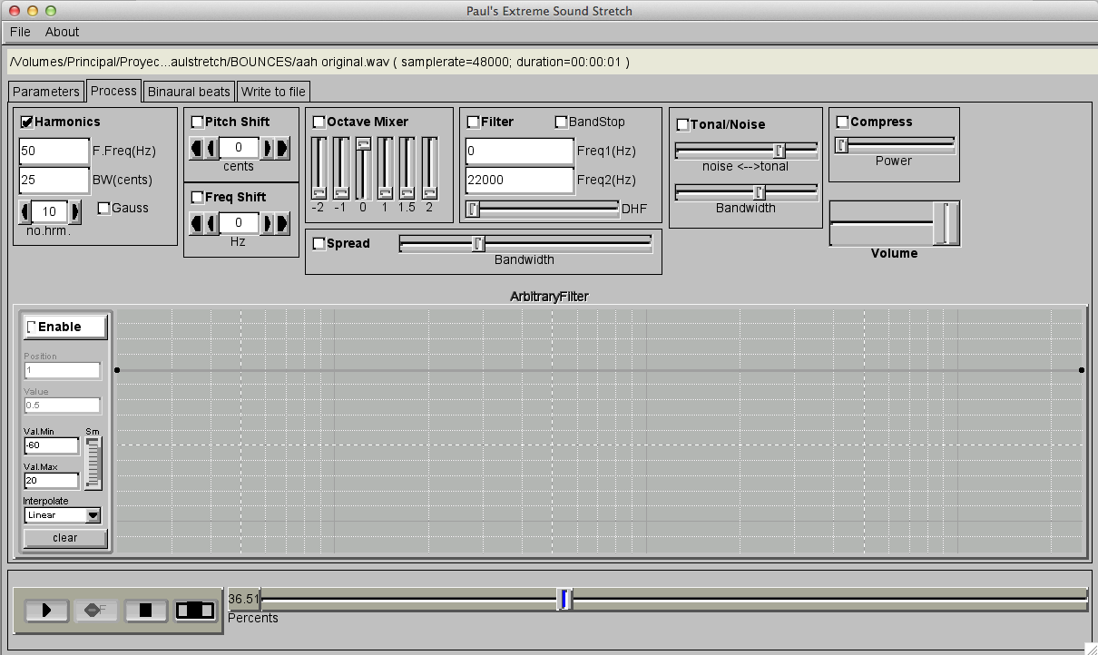1098x655 pixels.
Task: Start playback with the play button
Action: (x=47, y=611)
